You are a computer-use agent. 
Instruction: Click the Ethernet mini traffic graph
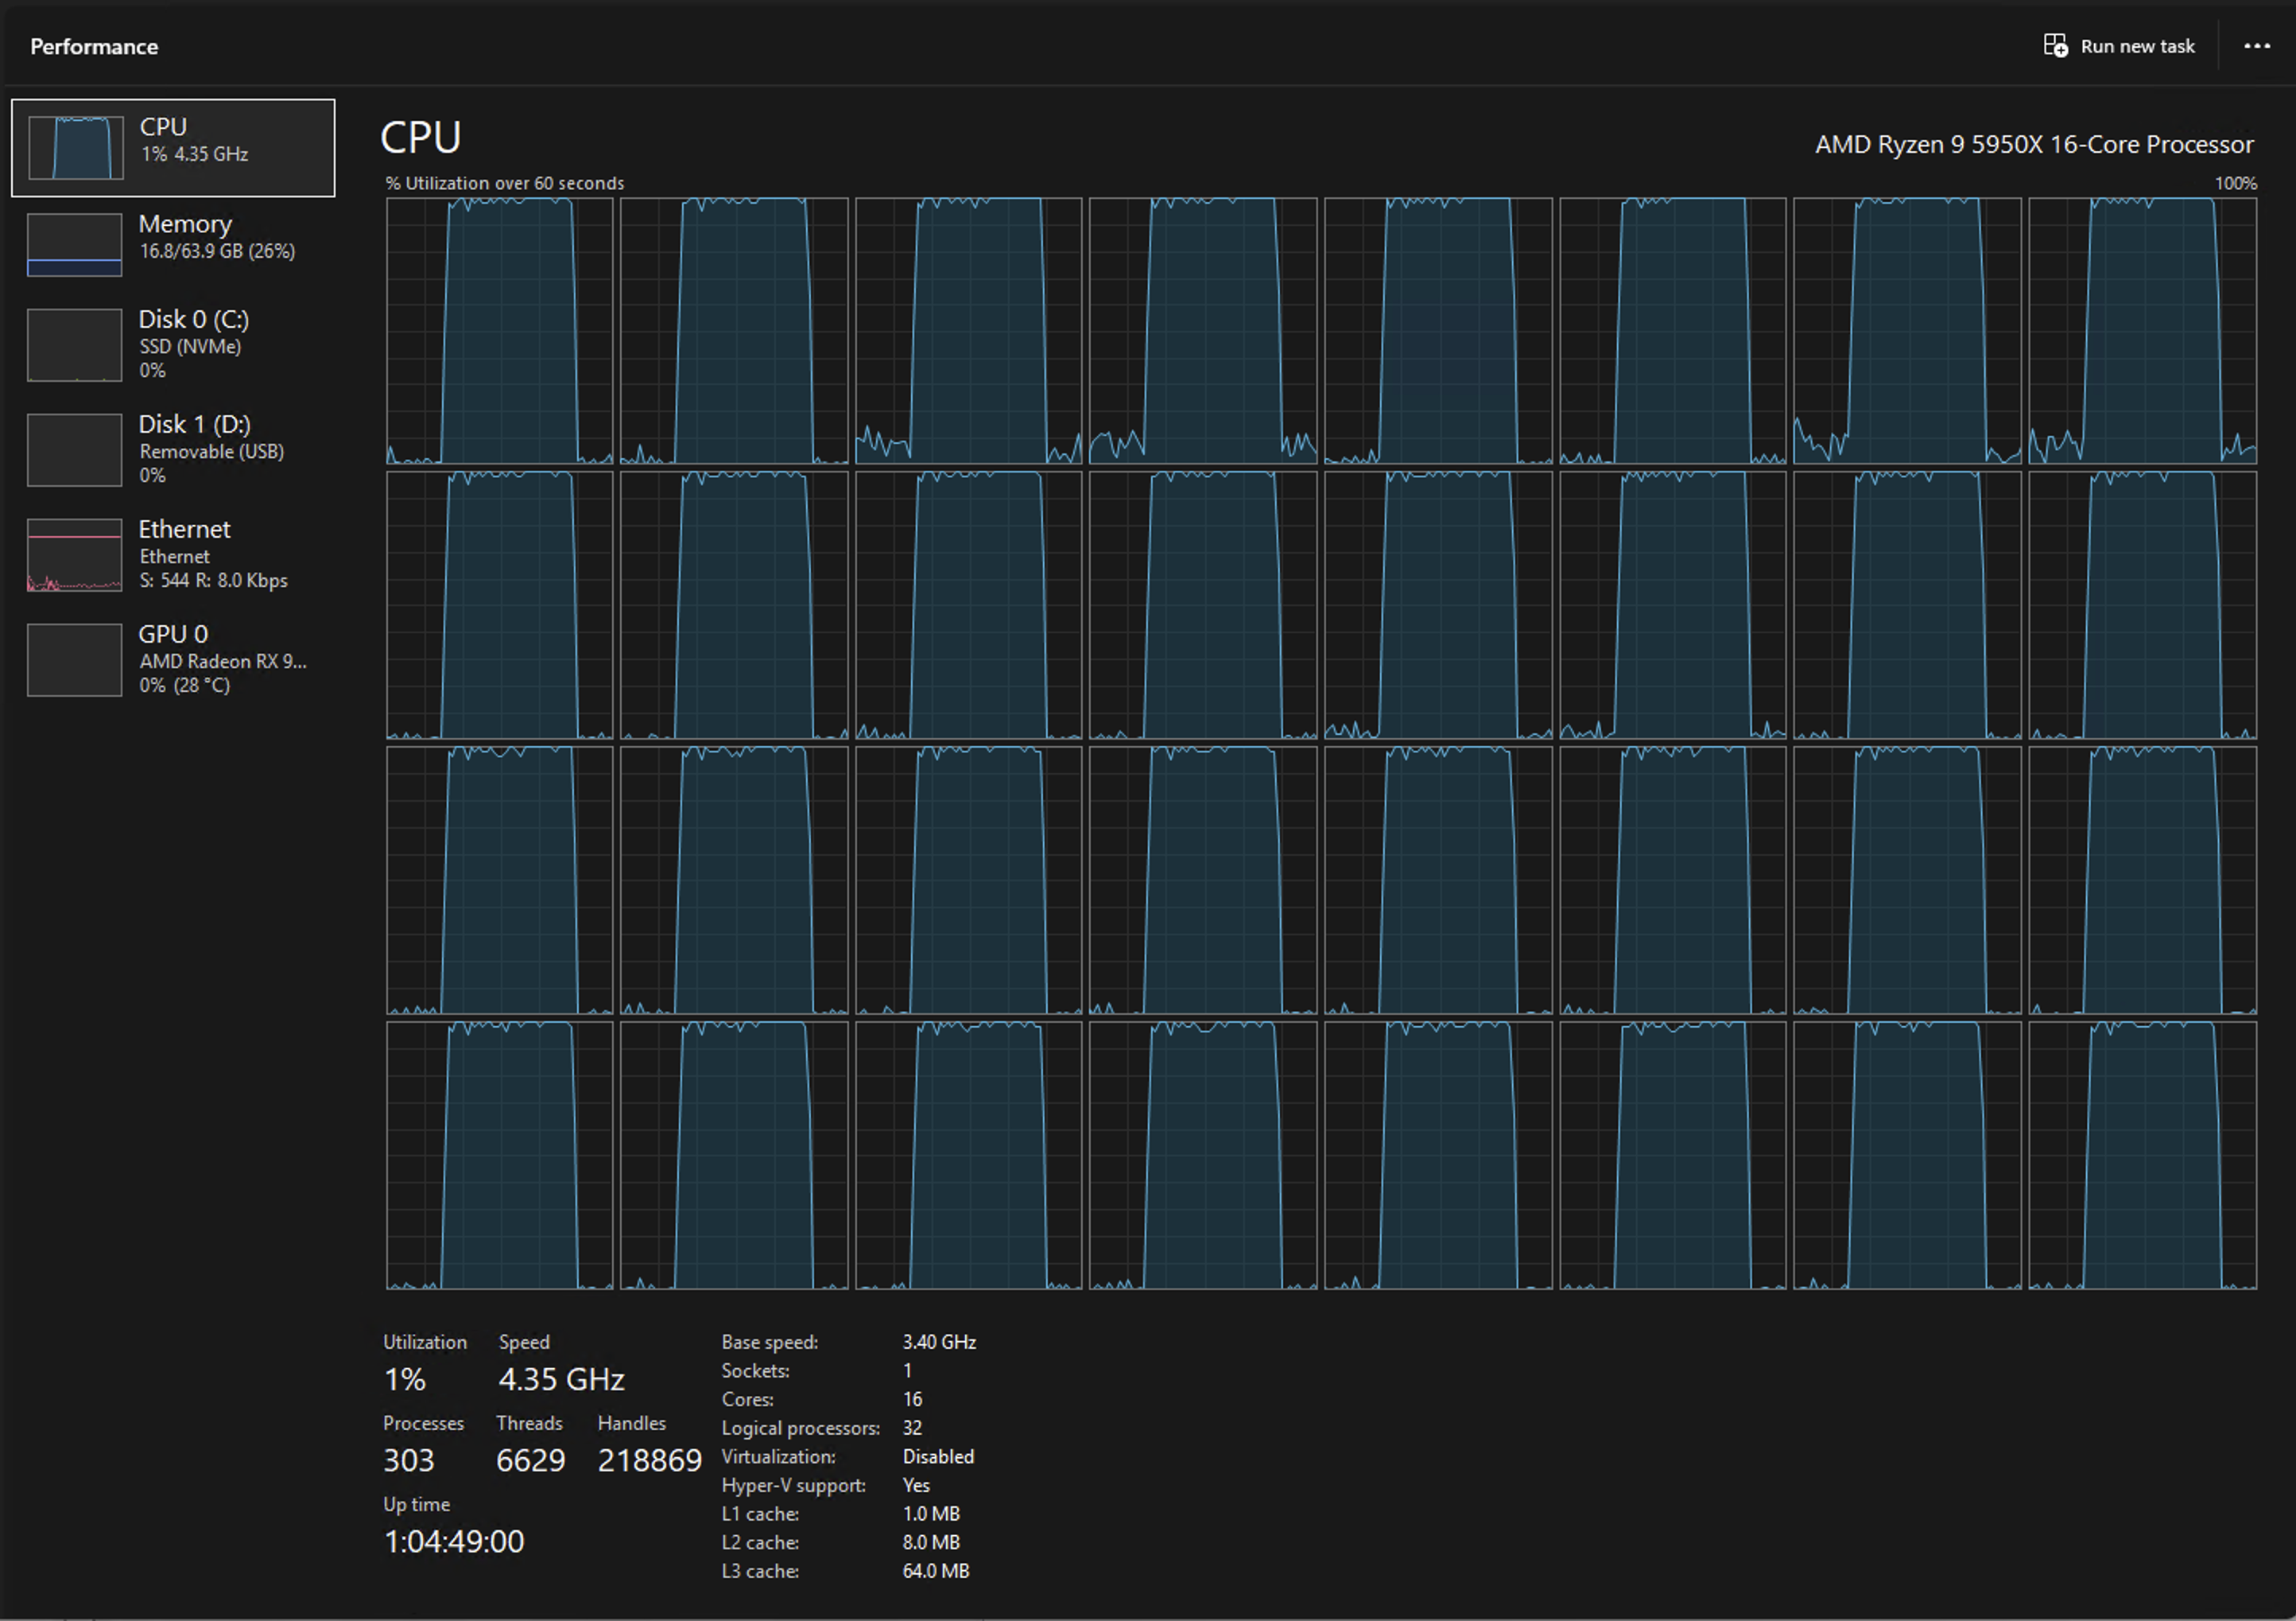pos(74,556)
